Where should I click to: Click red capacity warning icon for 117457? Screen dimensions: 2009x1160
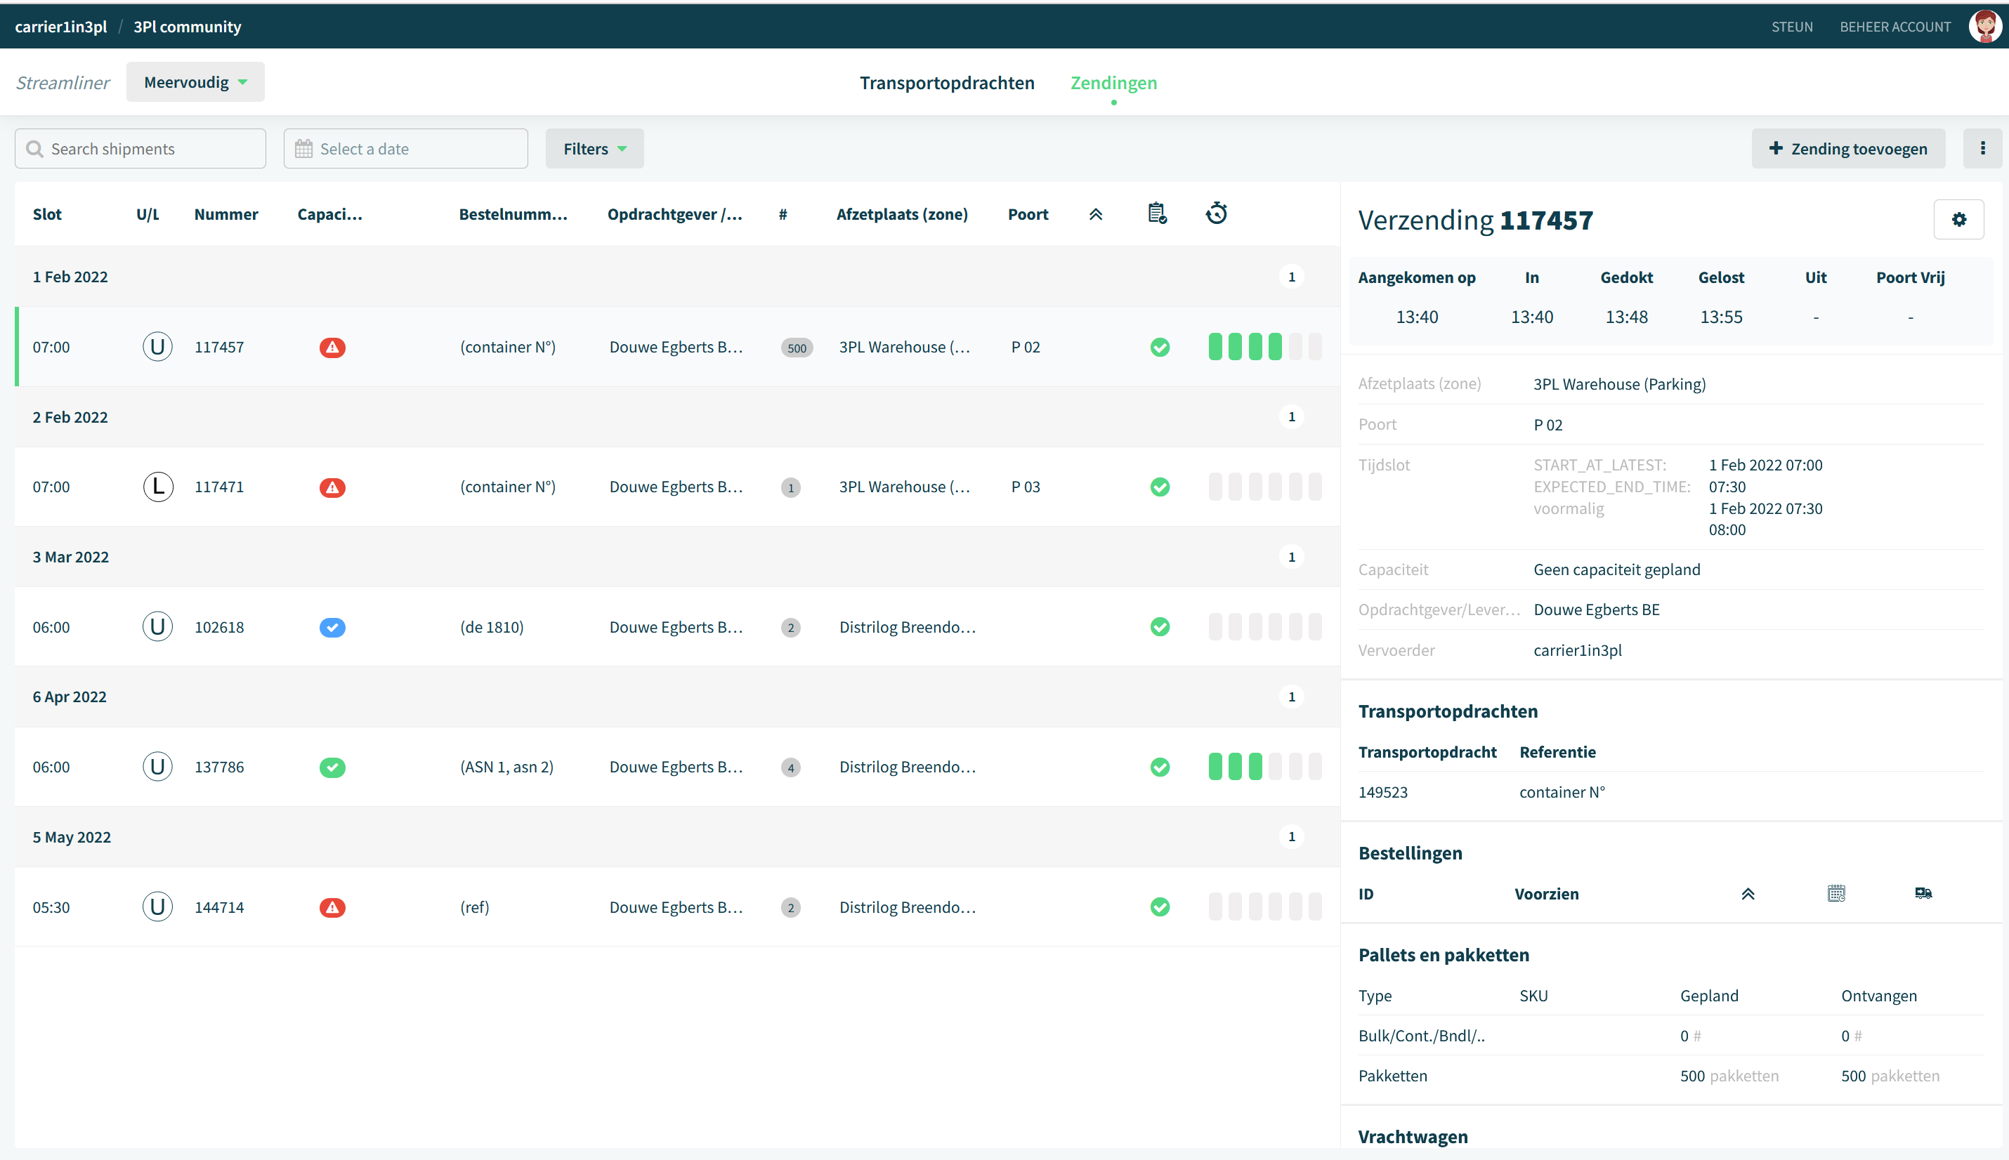coord(332,348)
